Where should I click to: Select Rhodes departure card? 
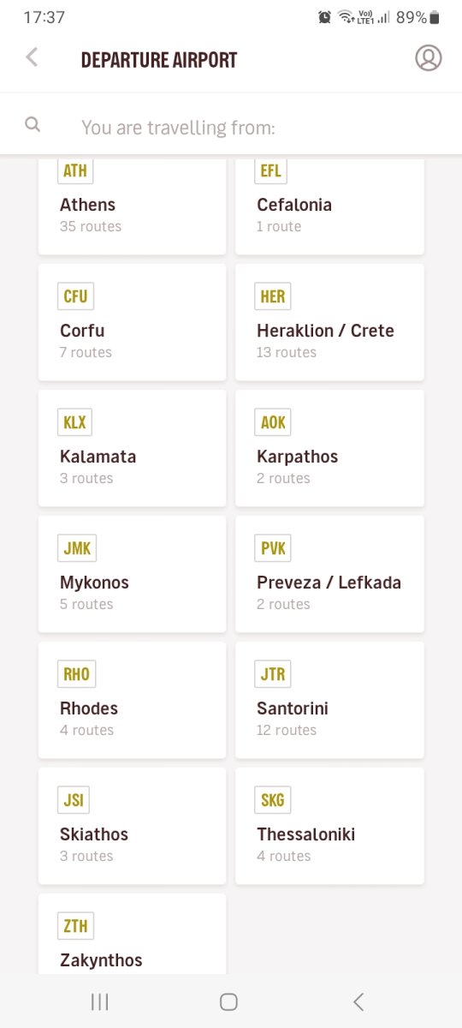click(133, 700)
